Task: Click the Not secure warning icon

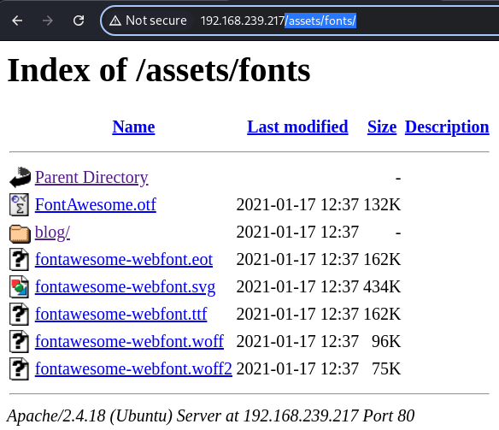Action: point(115,21)
